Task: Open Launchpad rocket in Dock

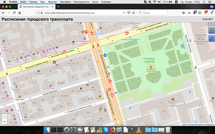Action: [67, 130]
